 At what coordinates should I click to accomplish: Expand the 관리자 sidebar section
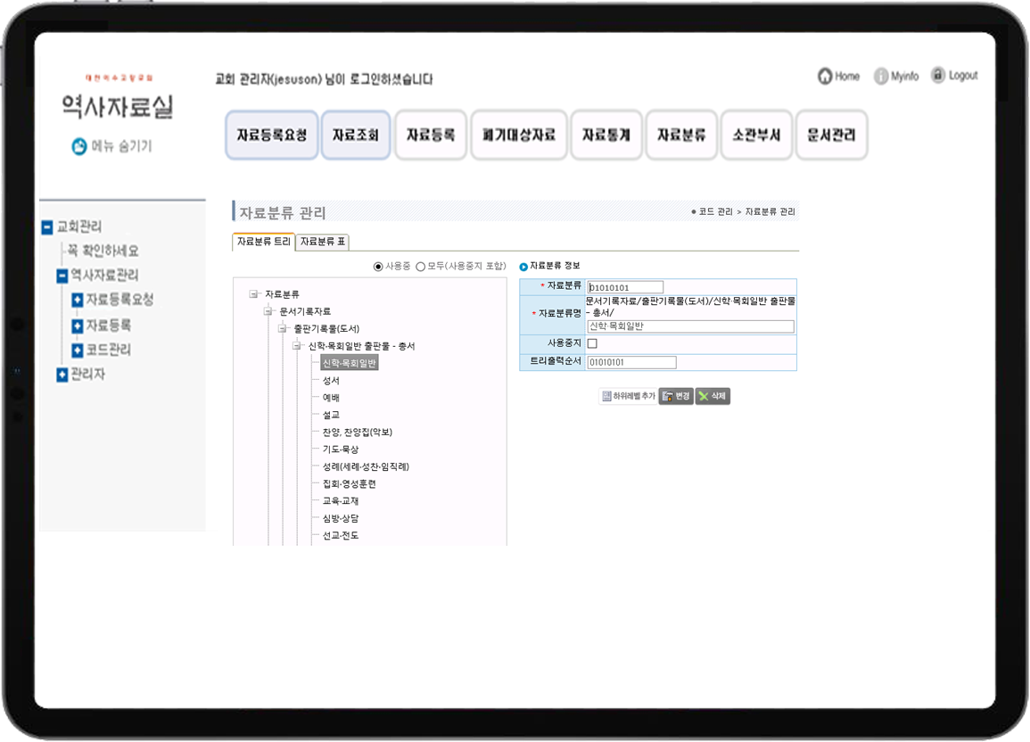[62, 375]
